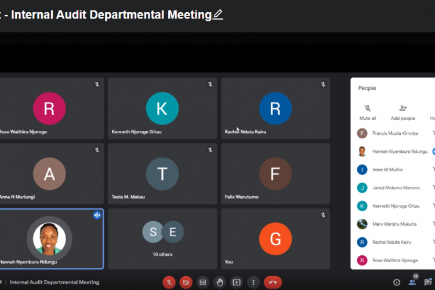Select Jared Mokono Manono in people list
This screenshot has height=290, width=435.
click(x=396, y=188)
